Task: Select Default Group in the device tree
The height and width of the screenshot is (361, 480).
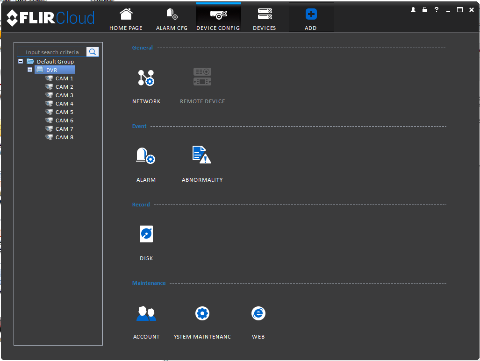Action: tap(56, 62)
